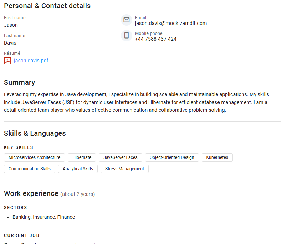The image size is (282, 244).
Task: Select the Analytical Skills tag
Action: [x=78, y=169]
